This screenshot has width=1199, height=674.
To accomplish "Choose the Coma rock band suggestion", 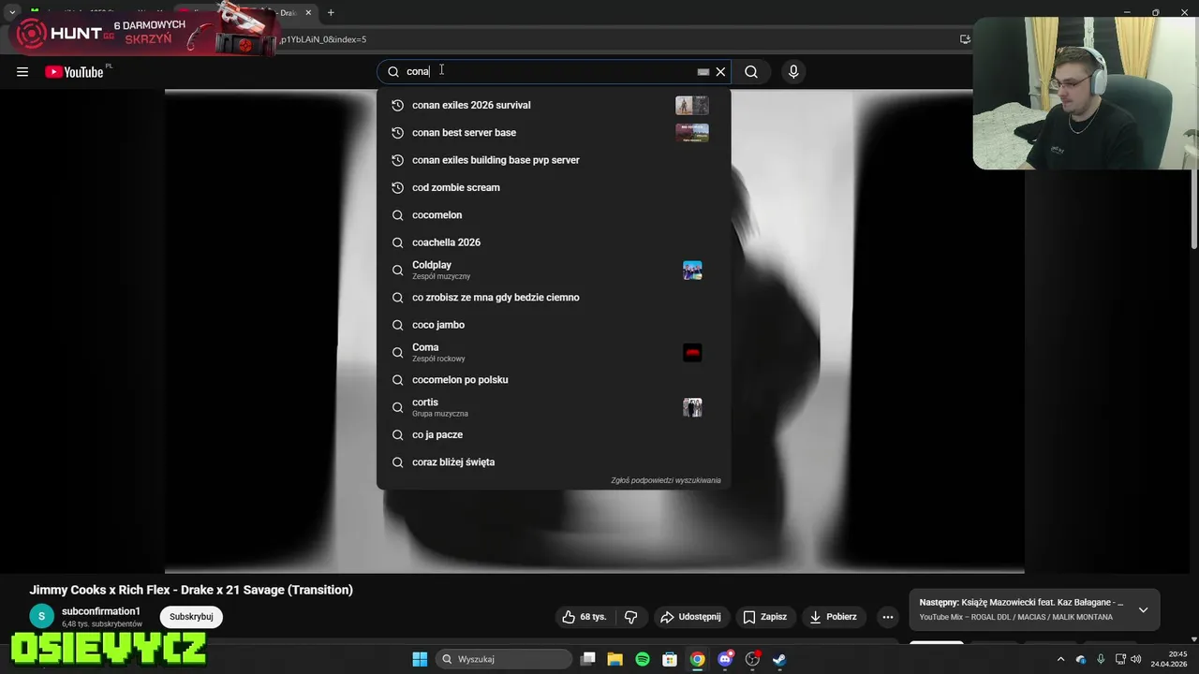I will (x=554, y=352).
